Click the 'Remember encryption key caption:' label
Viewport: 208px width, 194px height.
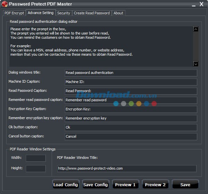pyautogui.click(x=36, y=118)
